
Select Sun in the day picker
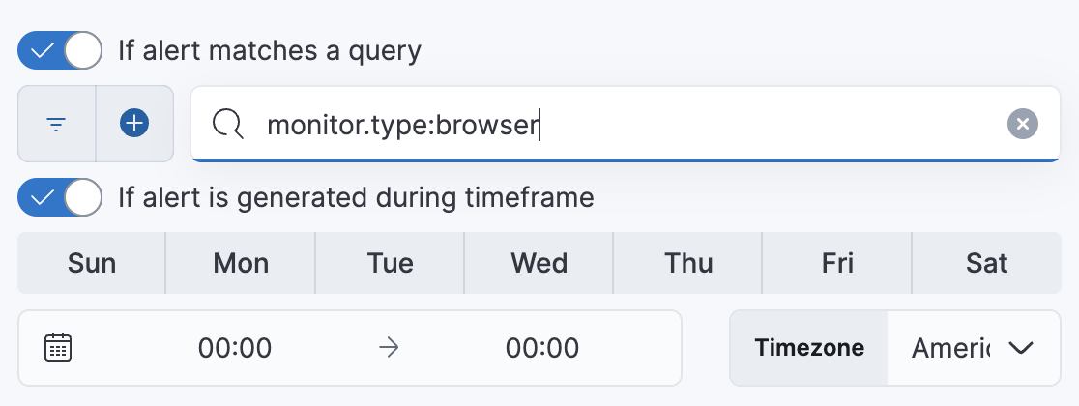coord(92,263)
